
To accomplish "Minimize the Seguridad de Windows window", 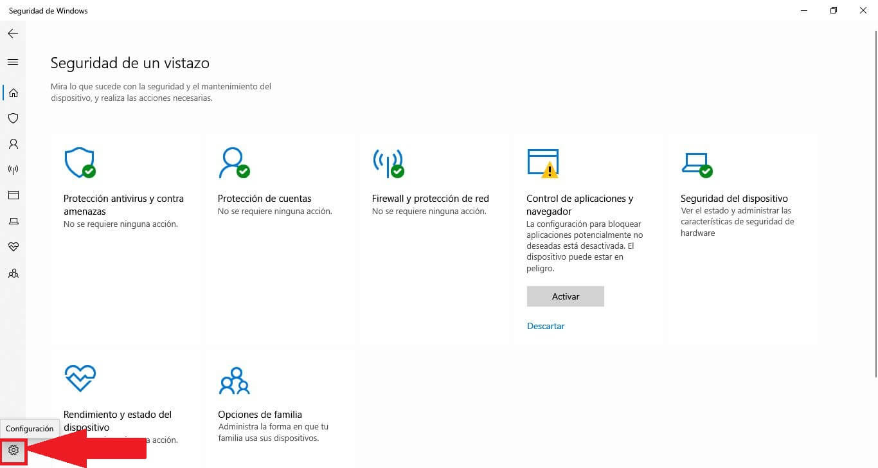I will pyautogui.click(x=805, y=10).
